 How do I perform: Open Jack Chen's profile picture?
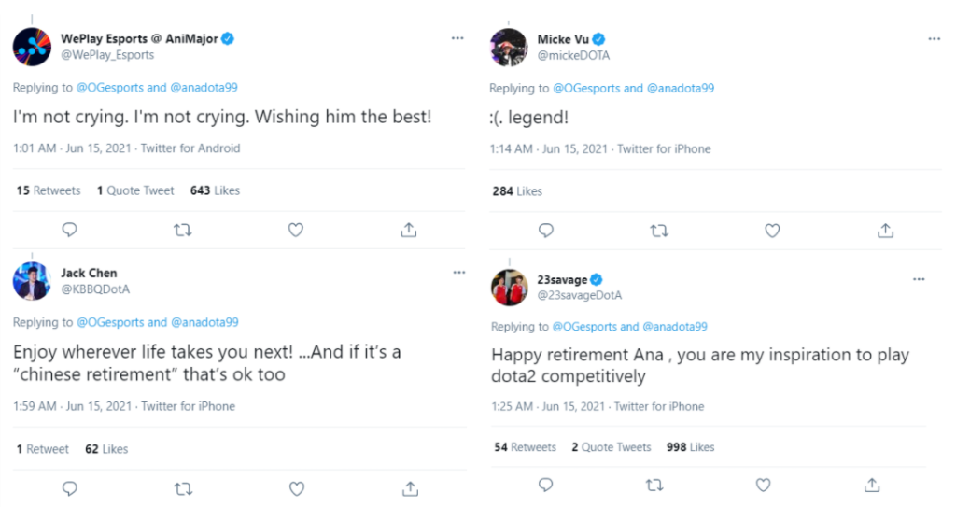tap(32, 281)
